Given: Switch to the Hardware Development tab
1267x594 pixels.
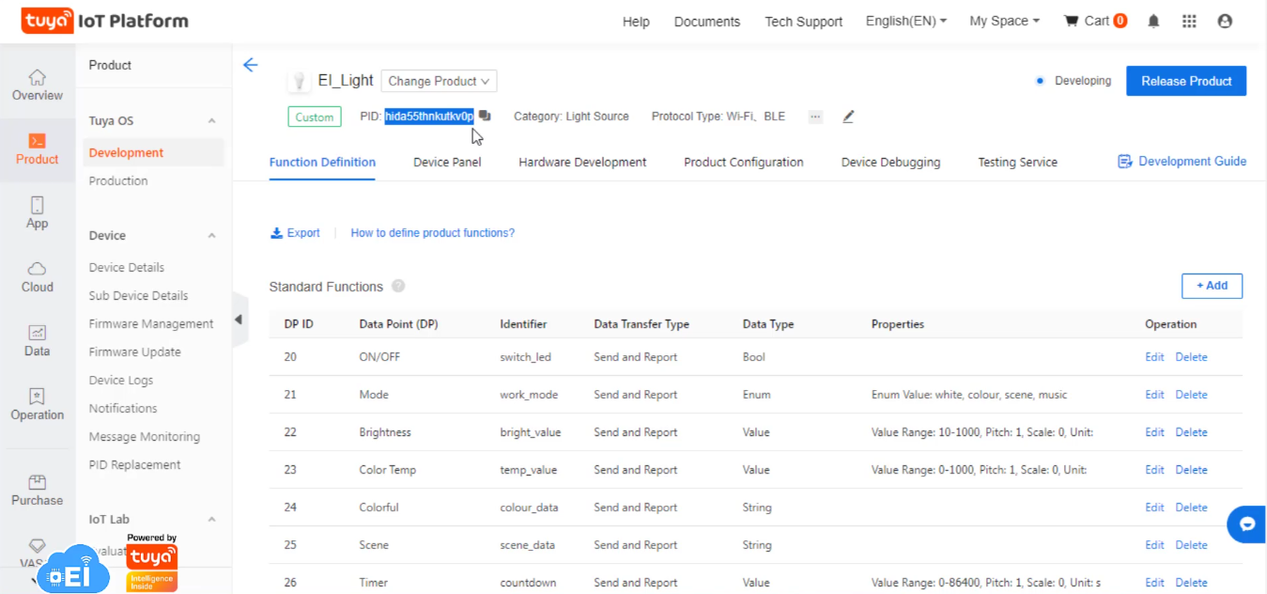Looking at the screenshot, I should point(582,162).
